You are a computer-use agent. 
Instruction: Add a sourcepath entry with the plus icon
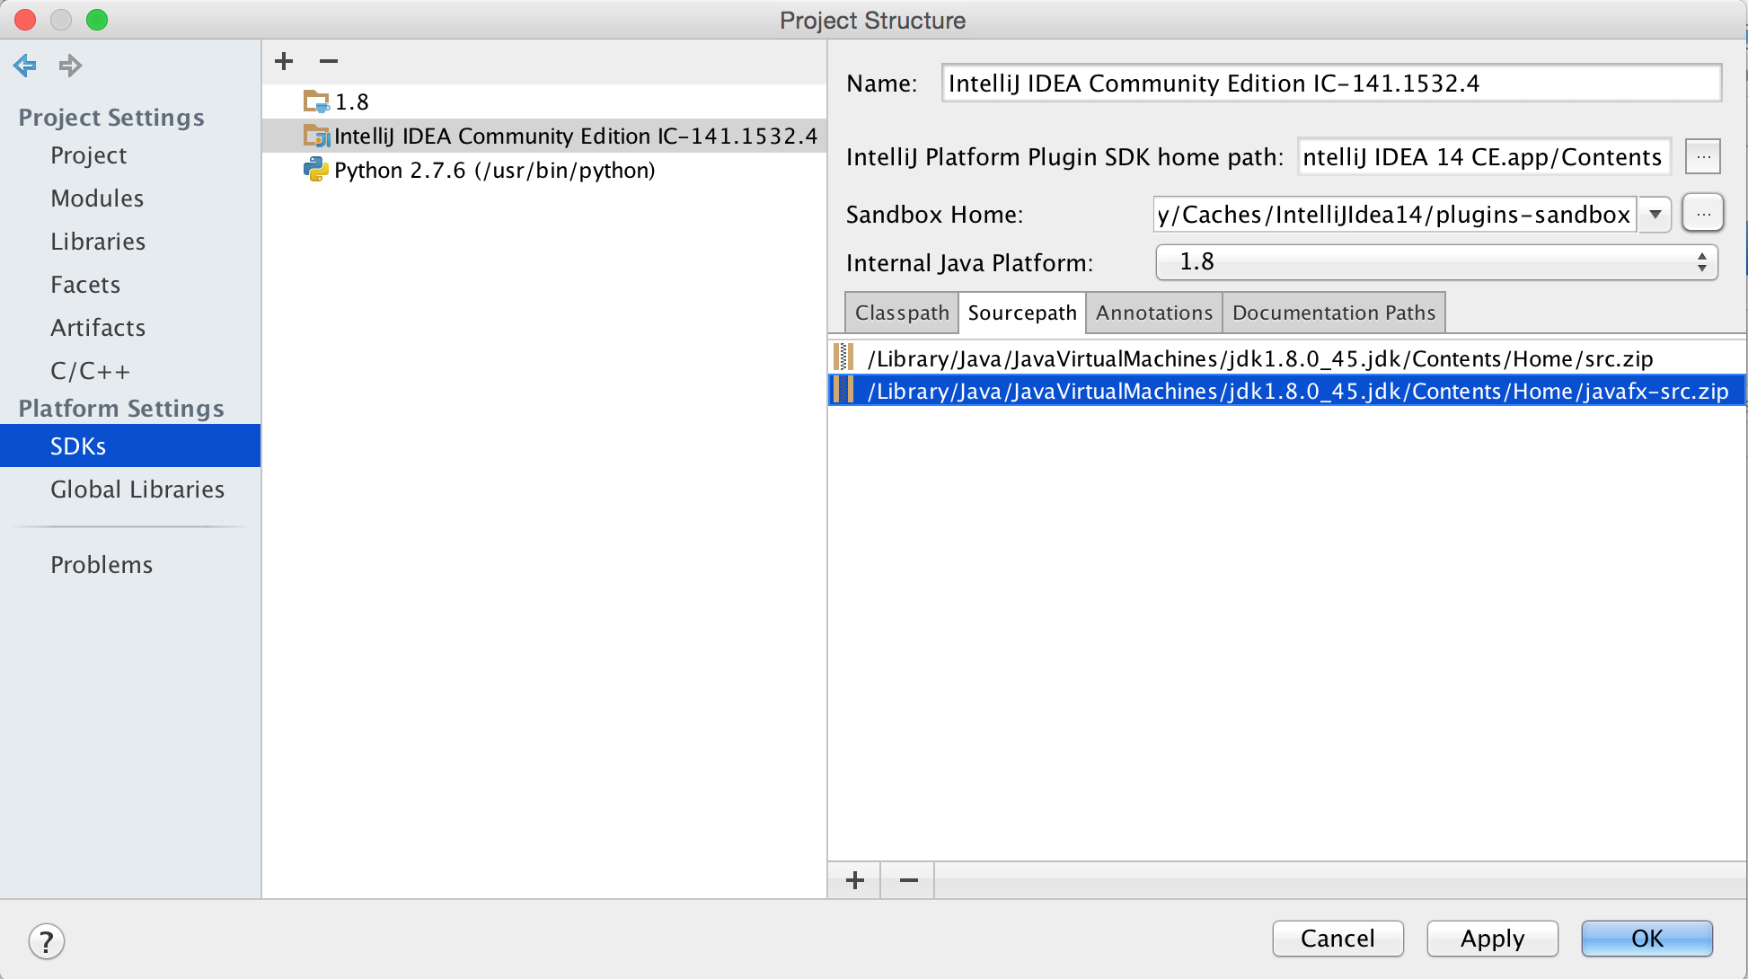click(853, 880)
